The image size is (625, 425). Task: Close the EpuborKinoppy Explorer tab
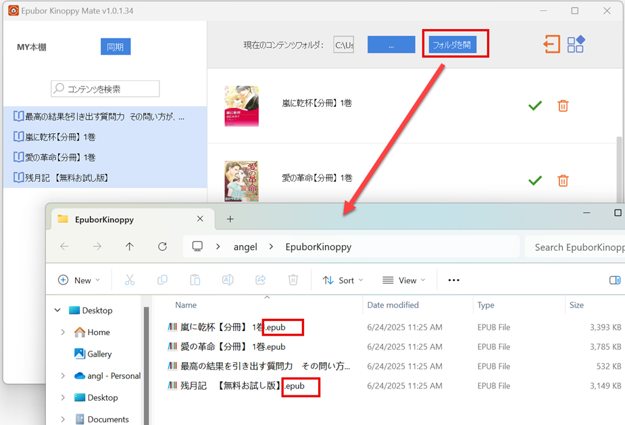point(200,219)
